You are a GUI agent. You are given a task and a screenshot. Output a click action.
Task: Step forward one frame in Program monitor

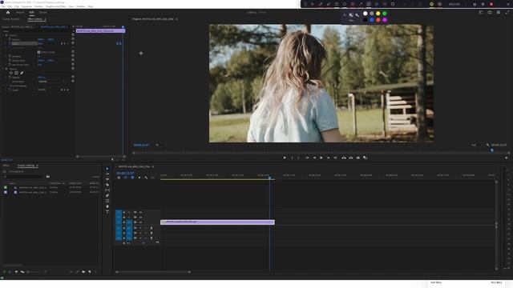329,158
